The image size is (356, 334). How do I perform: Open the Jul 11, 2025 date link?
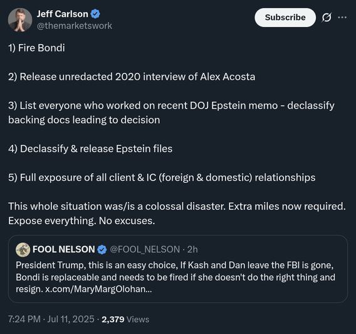tap(71, 319)
